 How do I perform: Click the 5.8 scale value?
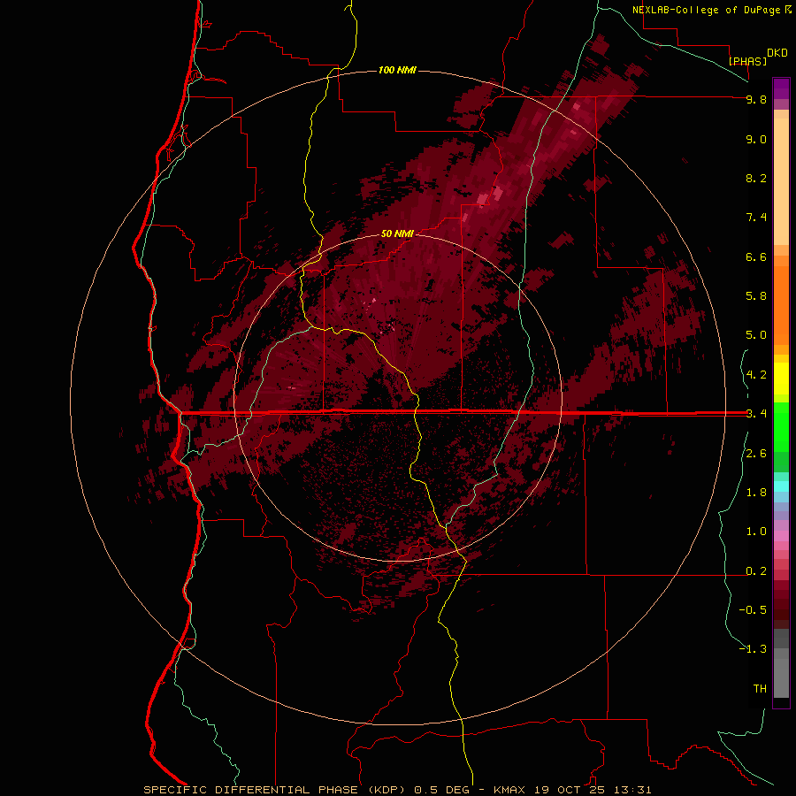tap(756, 296)
